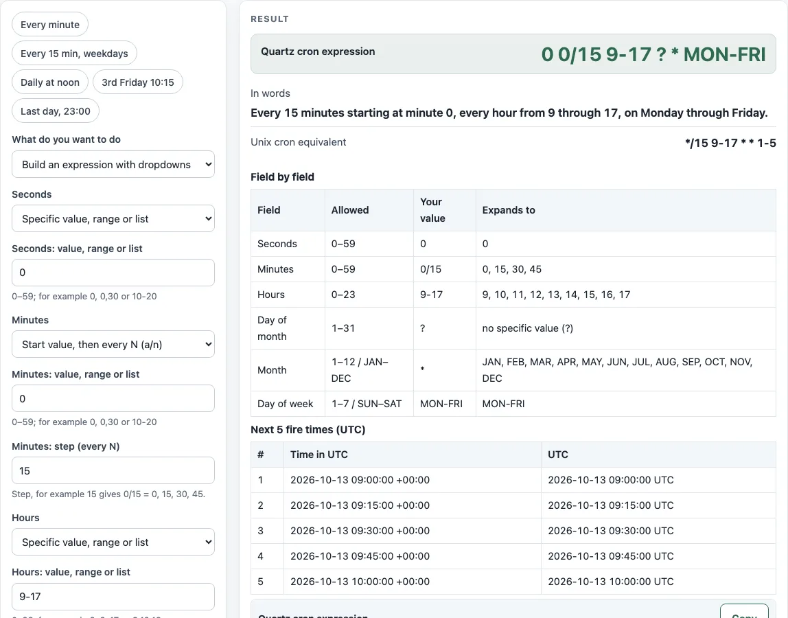This screenshot has width=788, height=618.
Task: Click the Unix cron equivalent value
Action: click(730, 143)
